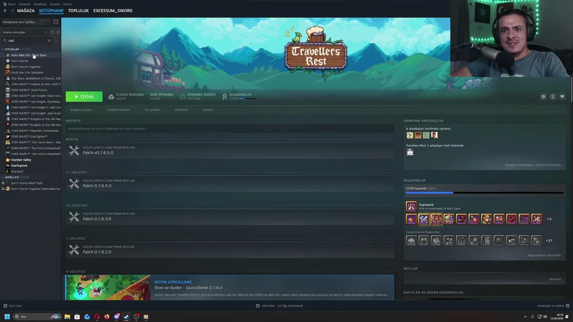This screenshot has height=322, width=573.
Task: Open Arkadaşlar ve Sohbet panel
Action: point(553,306)
